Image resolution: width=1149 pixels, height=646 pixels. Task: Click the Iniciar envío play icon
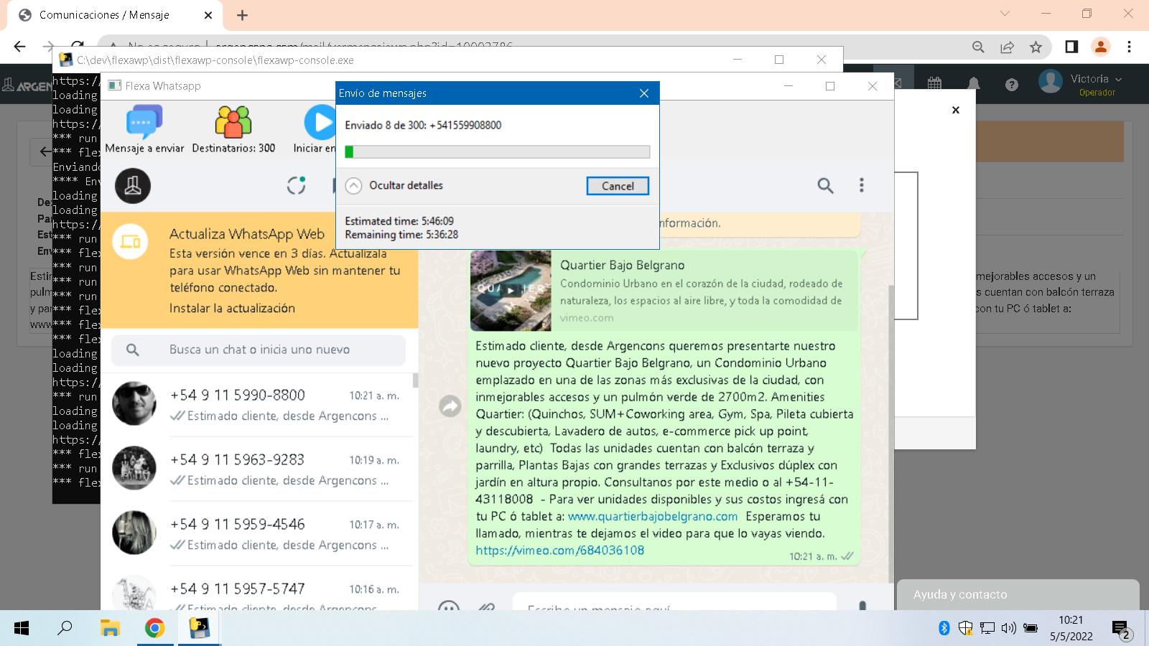pyautogui.click(x=320, y=122)
